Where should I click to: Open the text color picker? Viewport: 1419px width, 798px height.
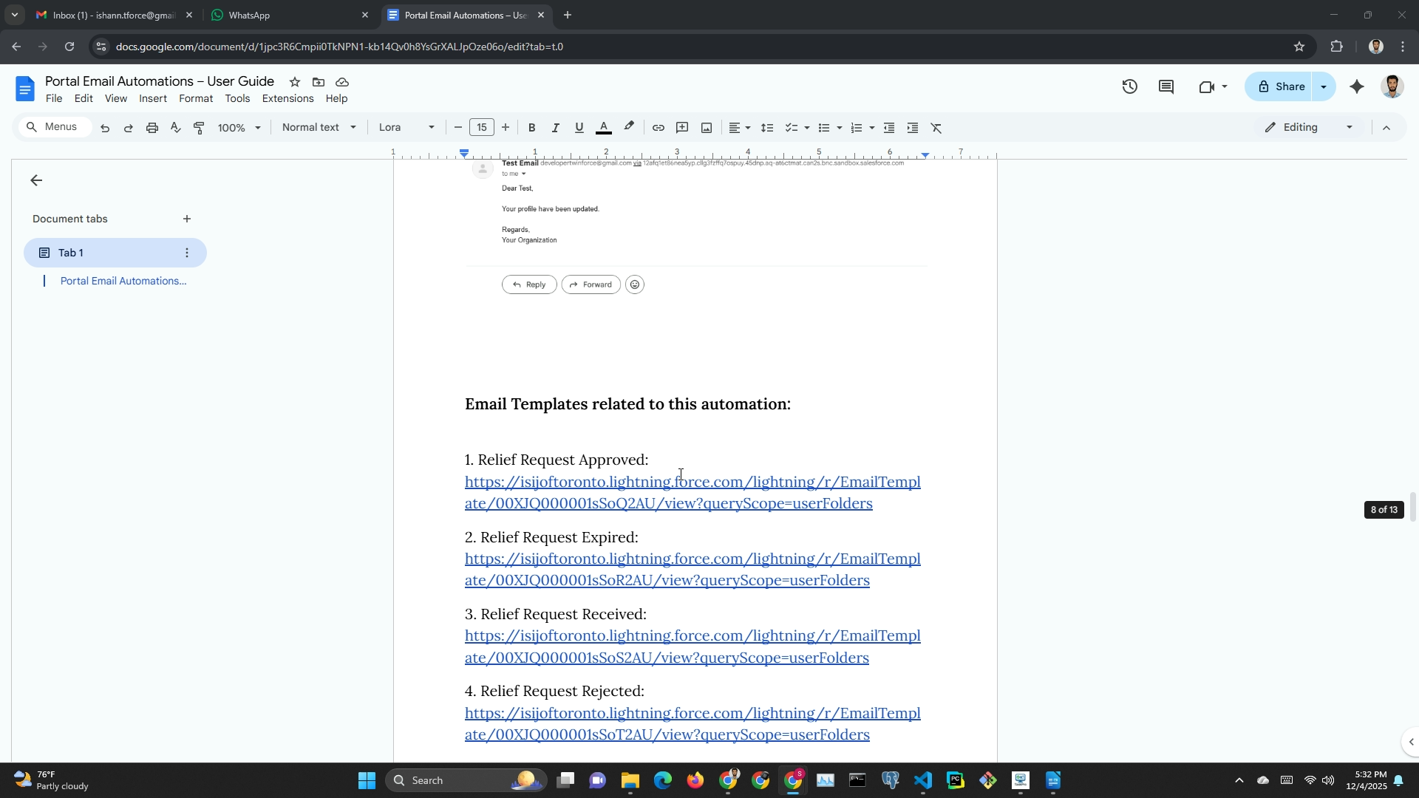[x=604, y=128]
